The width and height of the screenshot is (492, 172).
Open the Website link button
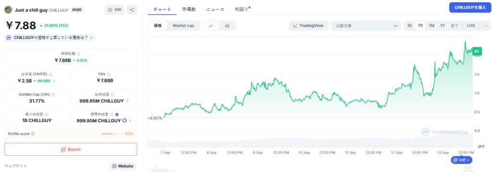click(123, 166)
